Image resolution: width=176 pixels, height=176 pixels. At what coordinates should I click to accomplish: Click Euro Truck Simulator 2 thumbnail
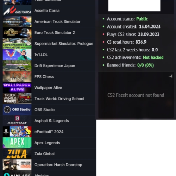17,33
